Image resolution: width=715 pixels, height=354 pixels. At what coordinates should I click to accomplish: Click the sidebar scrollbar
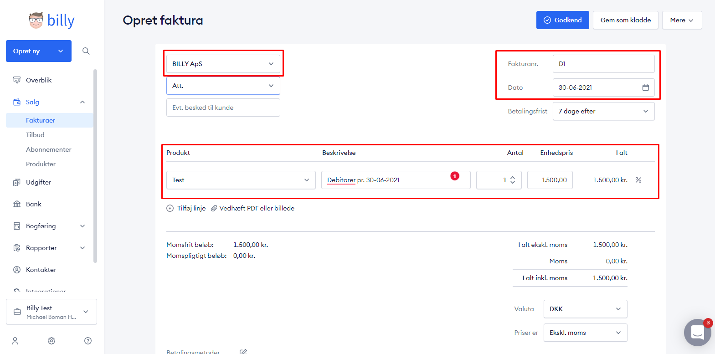point(95,166)
